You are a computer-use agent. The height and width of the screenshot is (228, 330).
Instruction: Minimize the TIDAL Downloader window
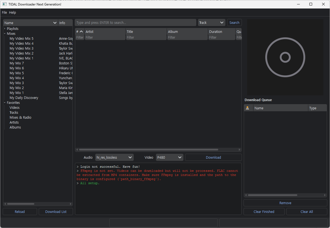coord(298,4)
